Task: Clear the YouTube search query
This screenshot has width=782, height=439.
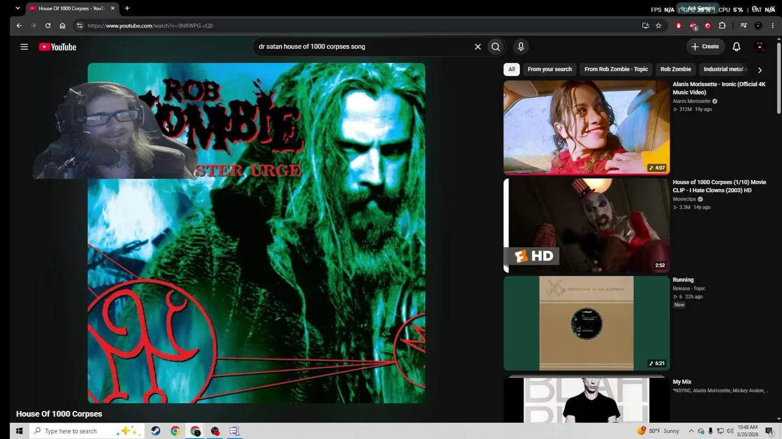Action: 478,47
